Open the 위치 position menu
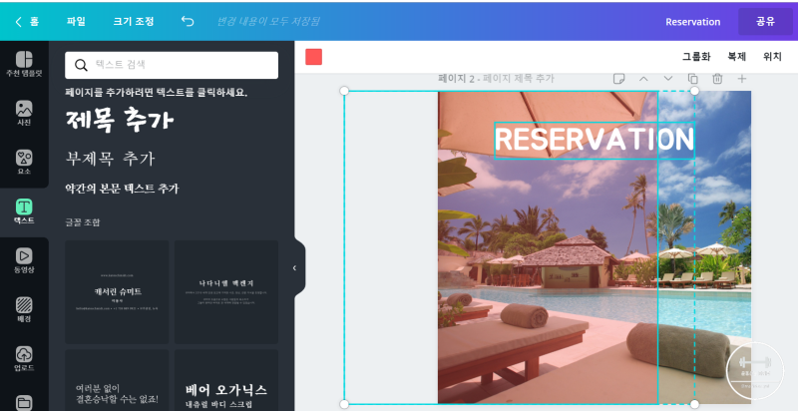798x411 pixels. coord(772,57)
